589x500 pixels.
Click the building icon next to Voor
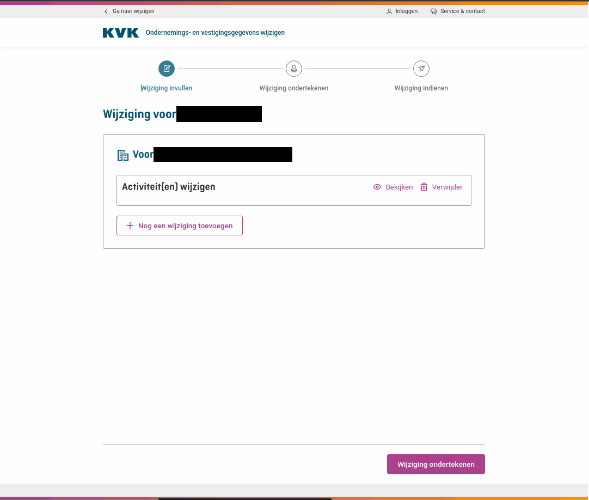123,155
